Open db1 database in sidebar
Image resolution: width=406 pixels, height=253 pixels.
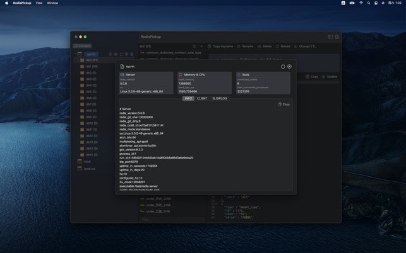coord(92,66)
